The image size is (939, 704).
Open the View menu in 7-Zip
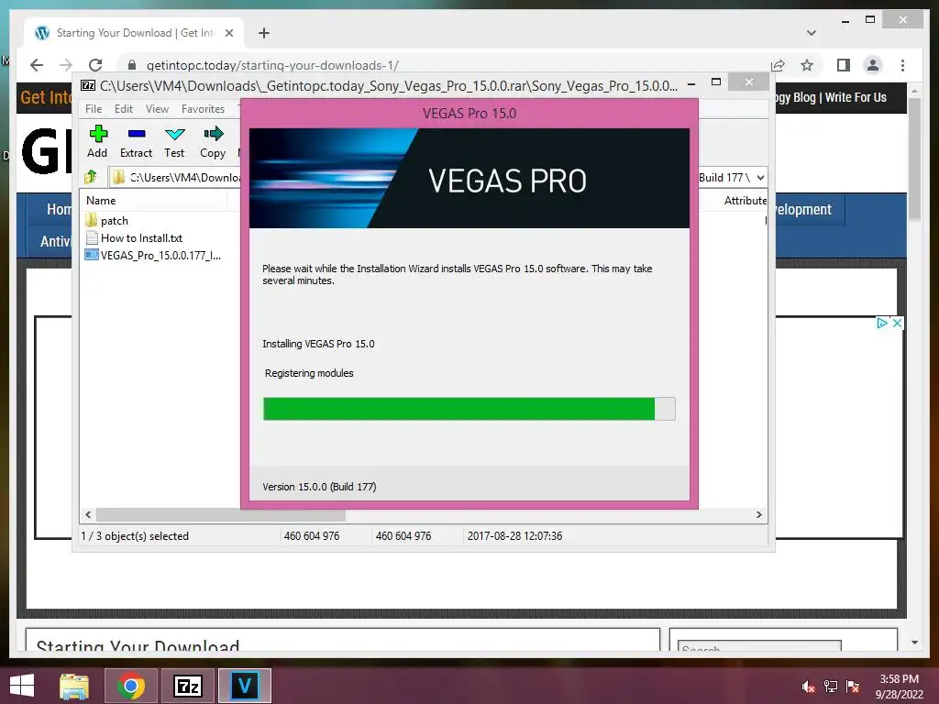tap(157, 109)
